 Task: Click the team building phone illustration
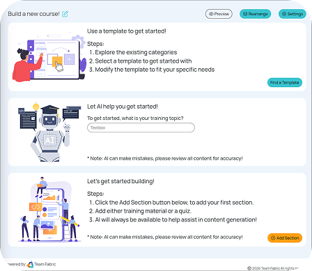[x=49, y=209]
